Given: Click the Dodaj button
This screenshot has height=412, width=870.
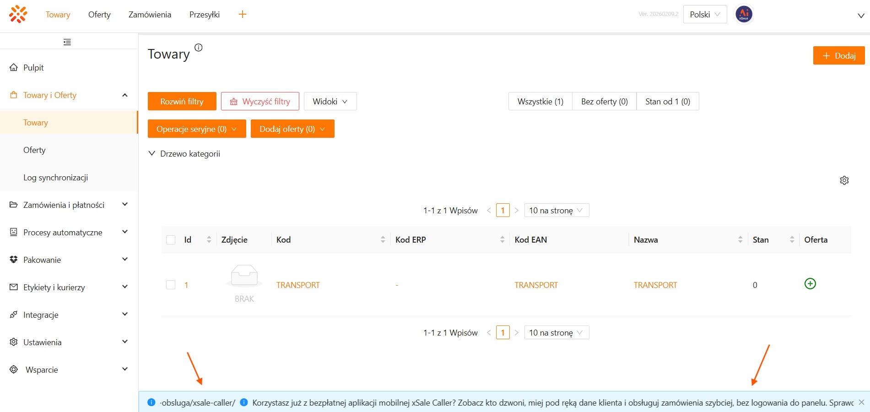Looking at the screenshot, I should [838, 56].
